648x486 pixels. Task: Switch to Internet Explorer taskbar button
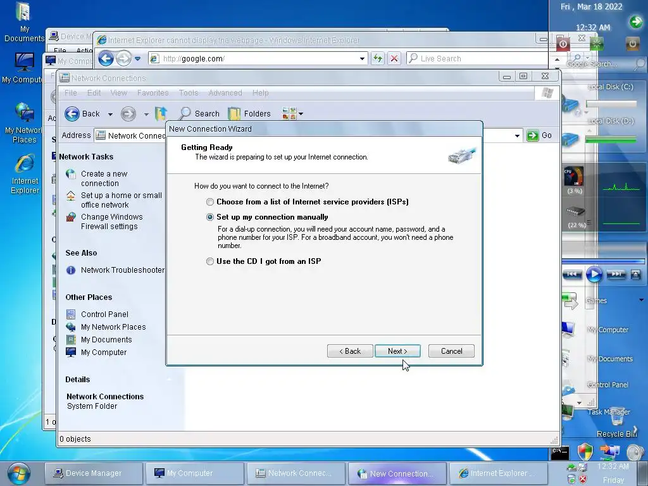(498, 473)
